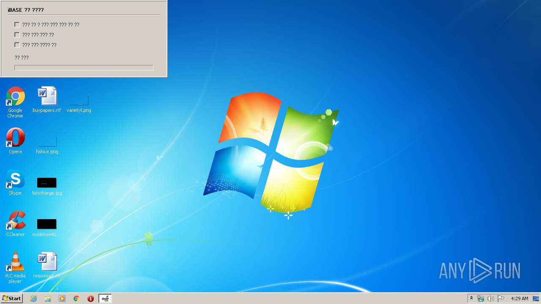This screenshot has width=541, height=304.
Task: Open the media player taskbar icon
Action: point(62,299)
